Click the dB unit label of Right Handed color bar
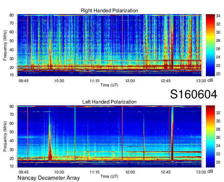This screenshot has height=182, width=224. tap(210, 80)
